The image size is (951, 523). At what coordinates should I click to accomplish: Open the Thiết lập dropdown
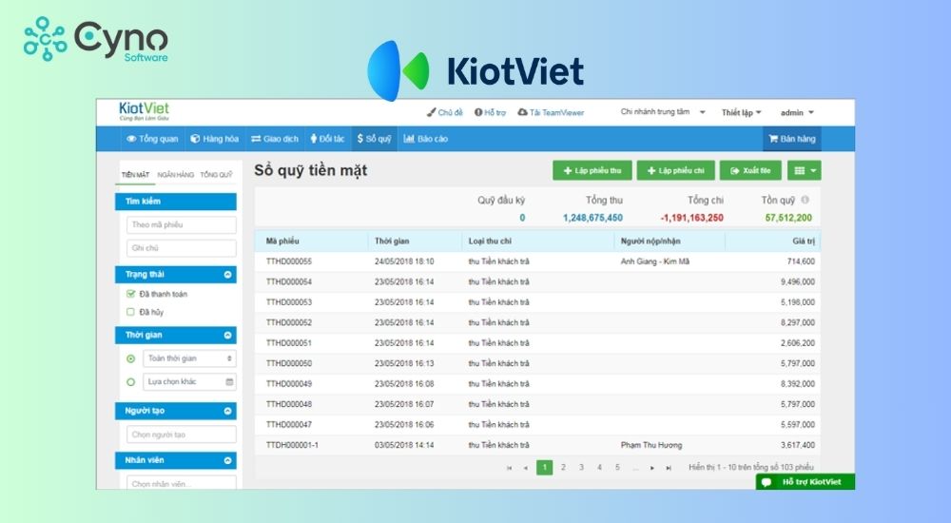pos(741,113)
